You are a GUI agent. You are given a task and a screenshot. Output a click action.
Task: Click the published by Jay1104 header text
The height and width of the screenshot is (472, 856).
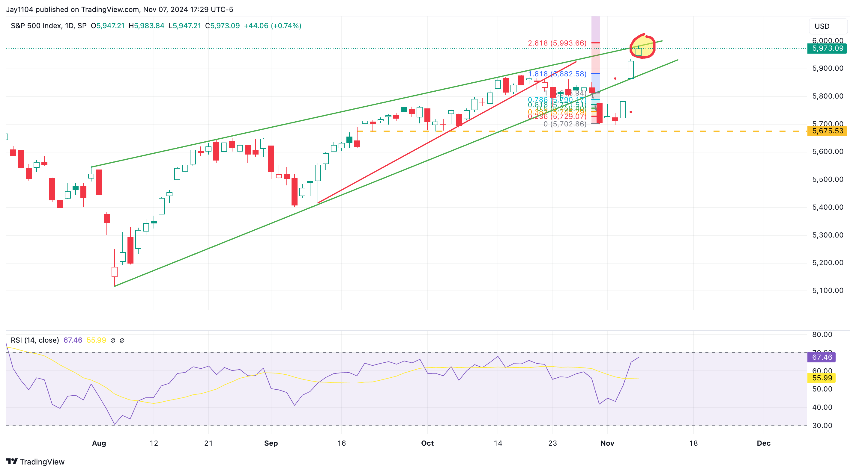tap(120, 9)
